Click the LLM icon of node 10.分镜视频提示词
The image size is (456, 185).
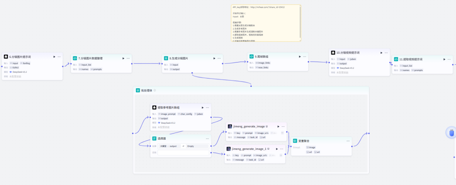tap(333, 53)
